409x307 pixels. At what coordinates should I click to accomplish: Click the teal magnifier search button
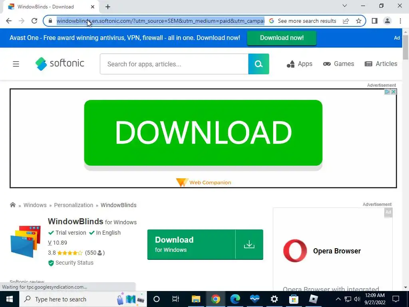258,64
